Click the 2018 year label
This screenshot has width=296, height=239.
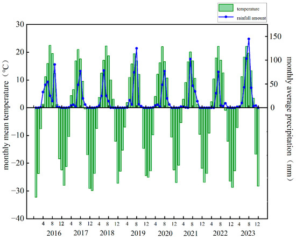click(x=107, y=233)
